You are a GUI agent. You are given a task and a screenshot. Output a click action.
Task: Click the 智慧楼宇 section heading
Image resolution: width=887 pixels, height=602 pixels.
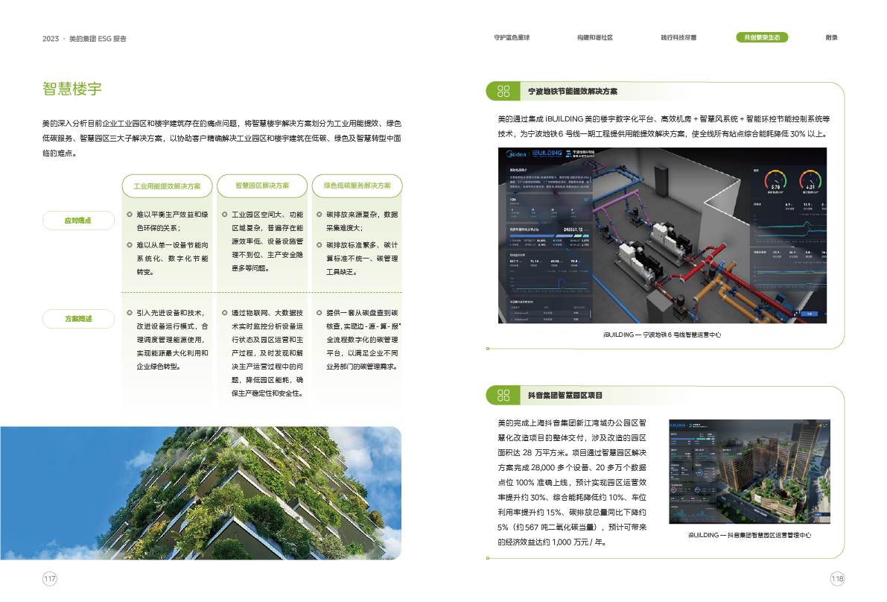(72, 89)
